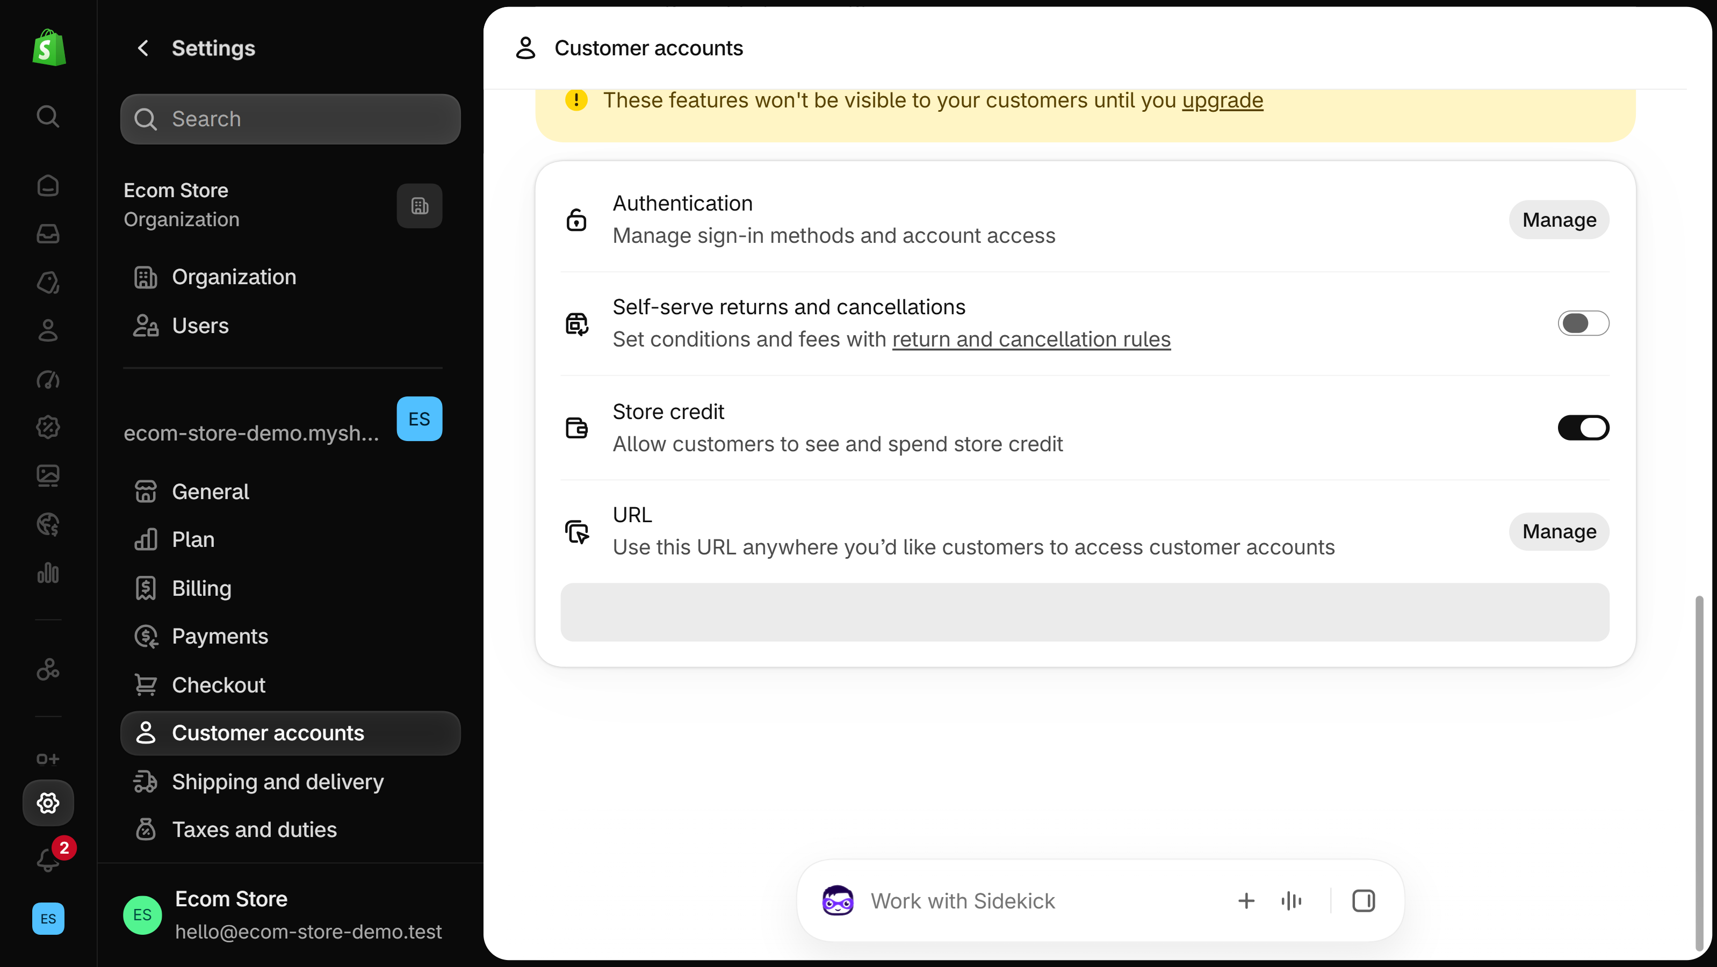Open Products tag icon in left rail
Viewport: 1717px width, 967px height.
click(x=48, y=282)
